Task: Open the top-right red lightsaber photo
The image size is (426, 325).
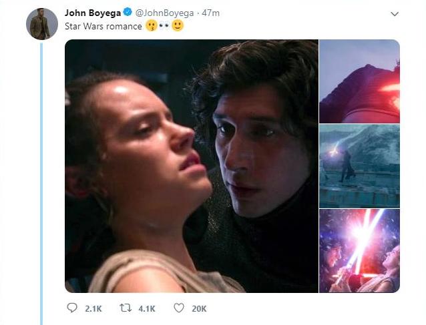Action: [359, 81]
